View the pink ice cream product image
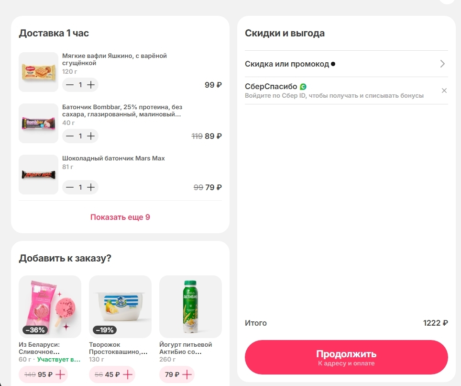 coord(50,306)
